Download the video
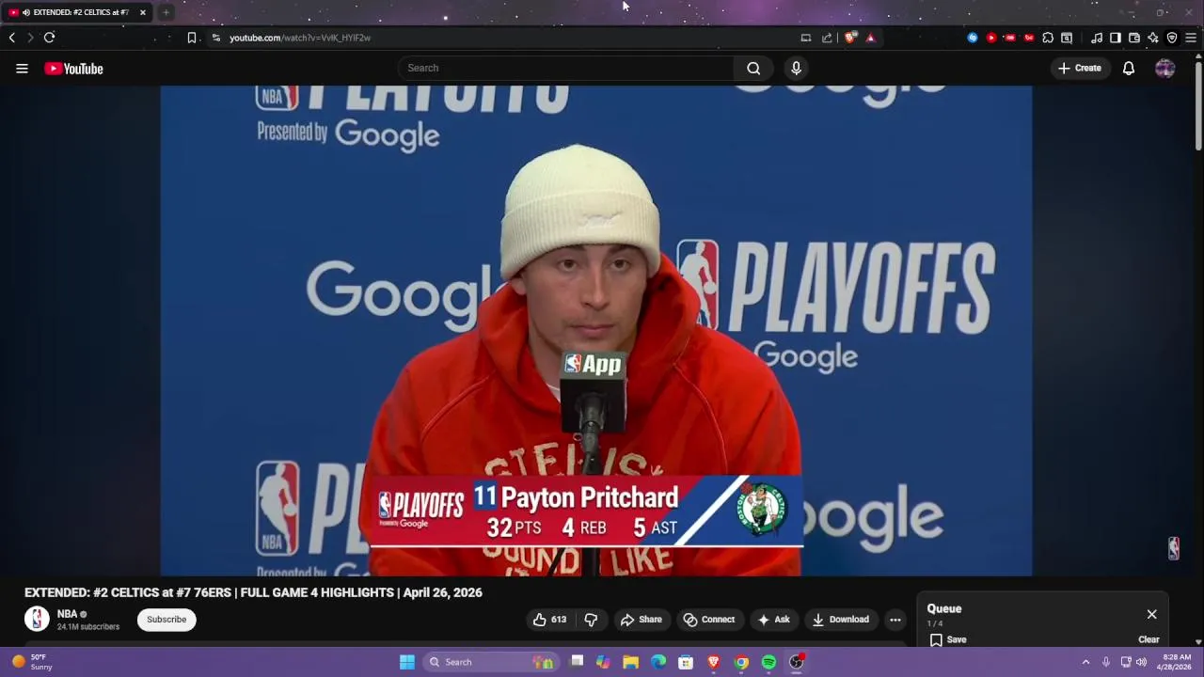Image resolution: width=1204 pixels, height=677 pixels. (x=840, y=620)
